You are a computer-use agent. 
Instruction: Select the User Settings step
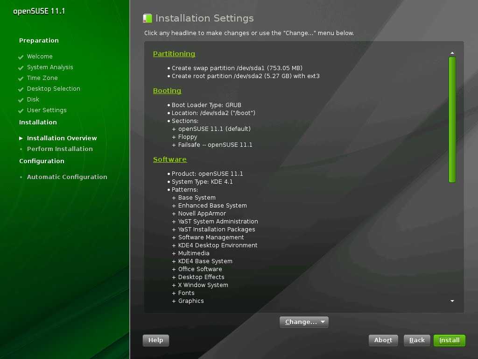(47, 110)
